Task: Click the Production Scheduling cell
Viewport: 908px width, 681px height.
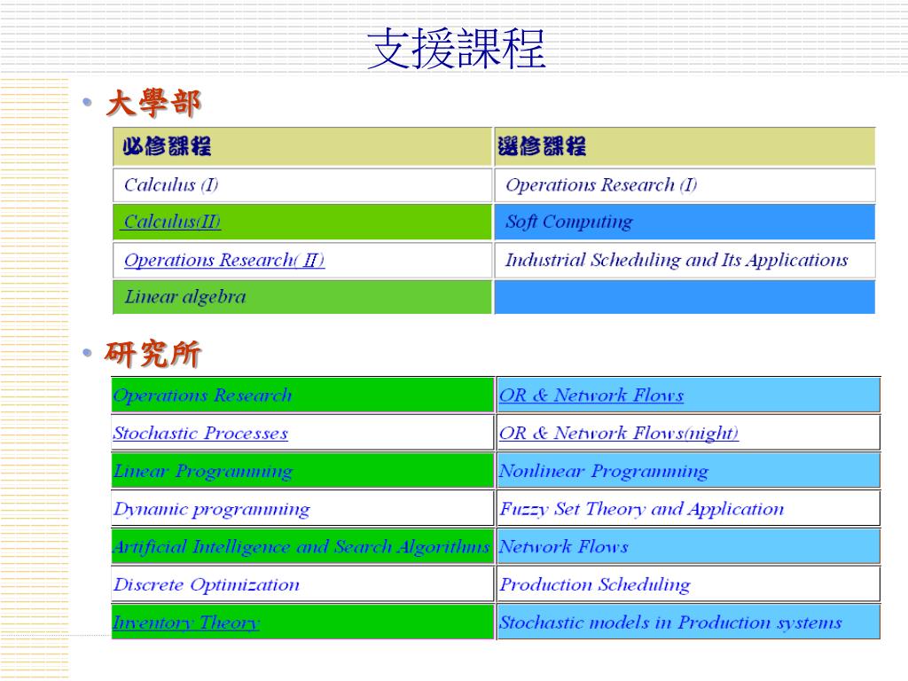Action: click(x=688, y=584)
